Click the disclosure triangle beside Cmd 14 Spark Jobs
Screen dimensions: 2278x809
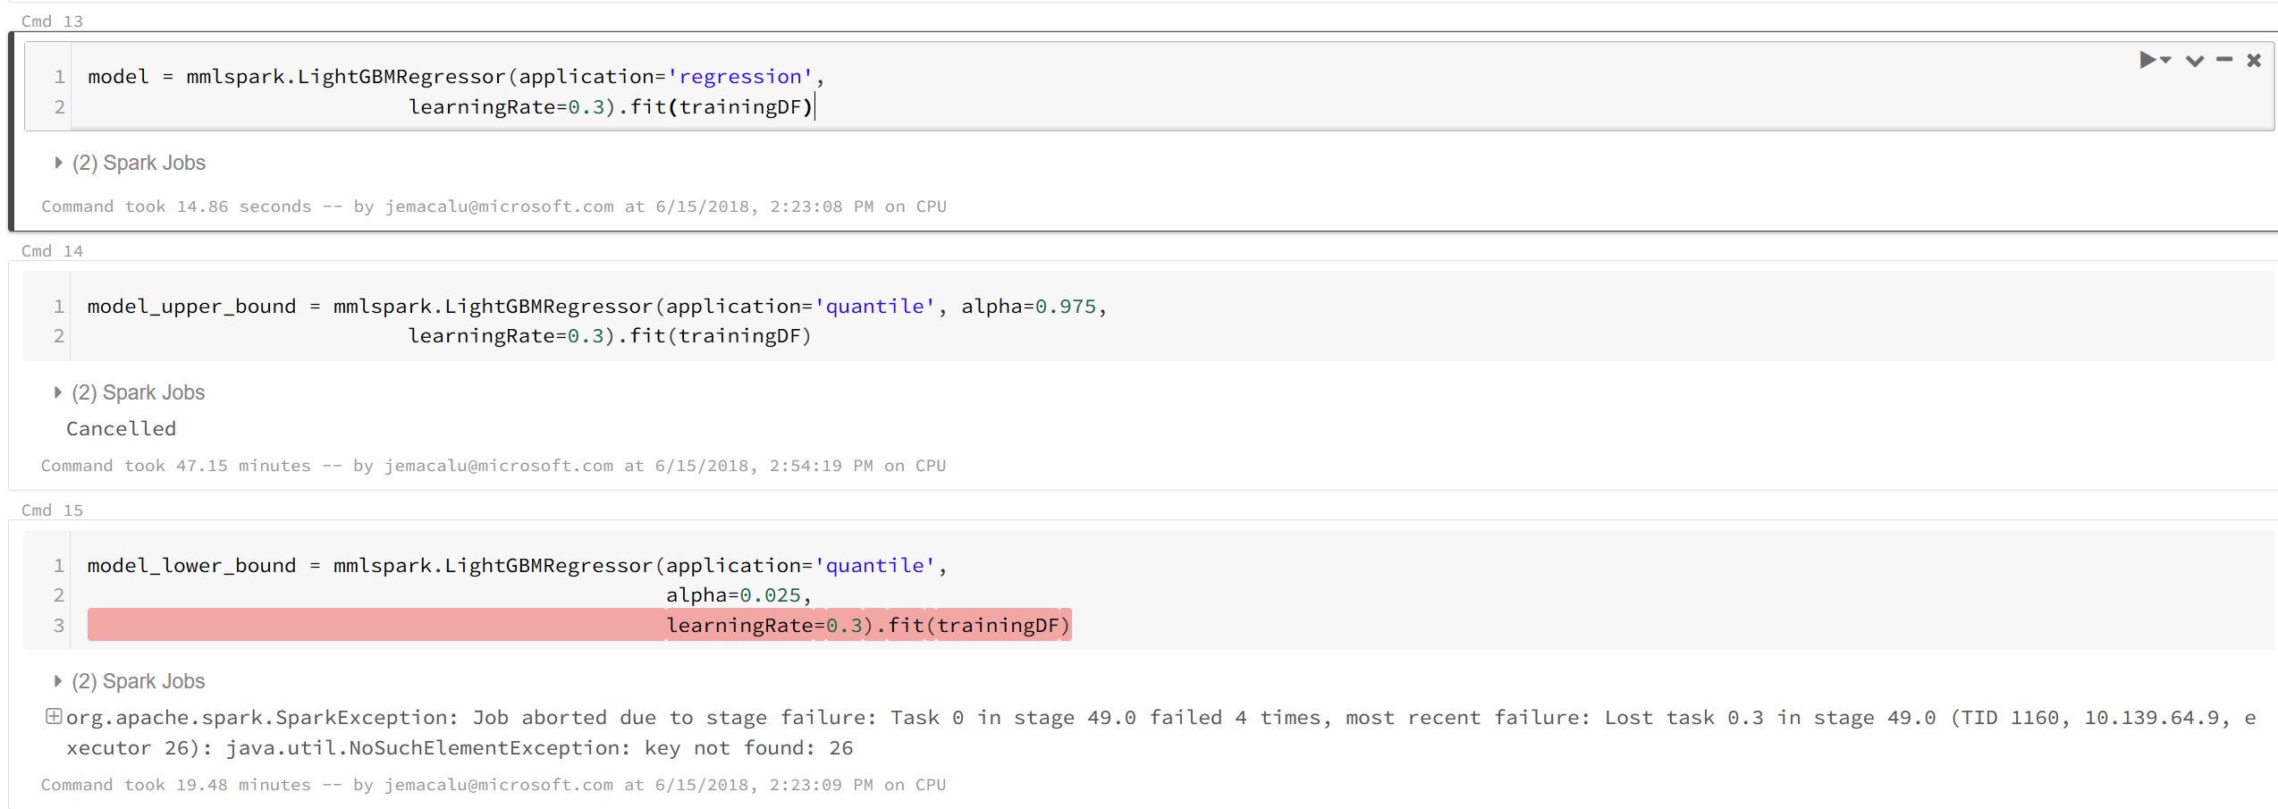tap(56, 392)
